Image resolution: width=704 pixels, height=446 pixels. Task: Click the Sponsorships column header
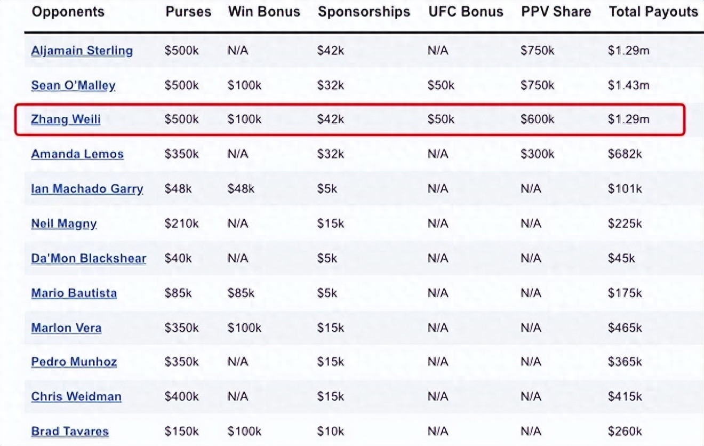click(364, 12)
